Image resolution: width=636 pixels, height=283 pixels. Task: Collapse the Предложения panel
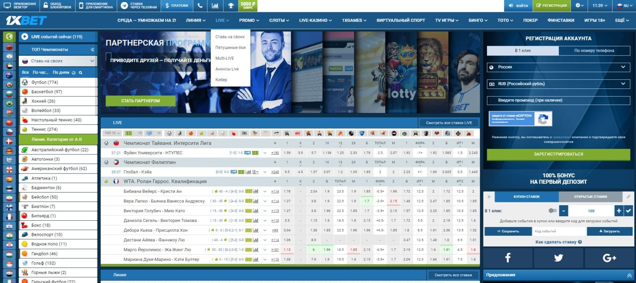(x=629, y=275)
